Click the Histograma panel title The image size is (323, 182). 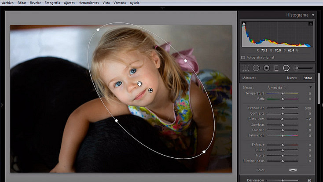[x=297, y=15]
